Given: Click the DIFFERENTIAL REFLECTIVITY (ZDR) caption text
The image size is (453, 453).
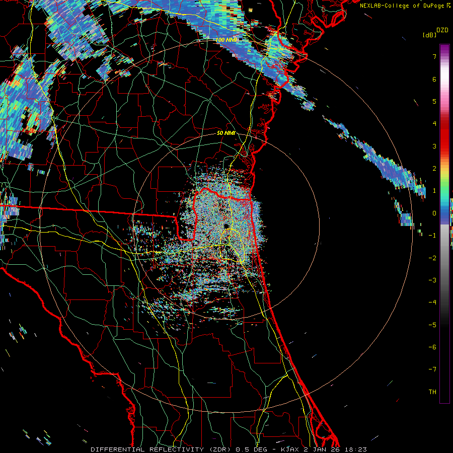Looking at the screenshot, I should 161,449.
